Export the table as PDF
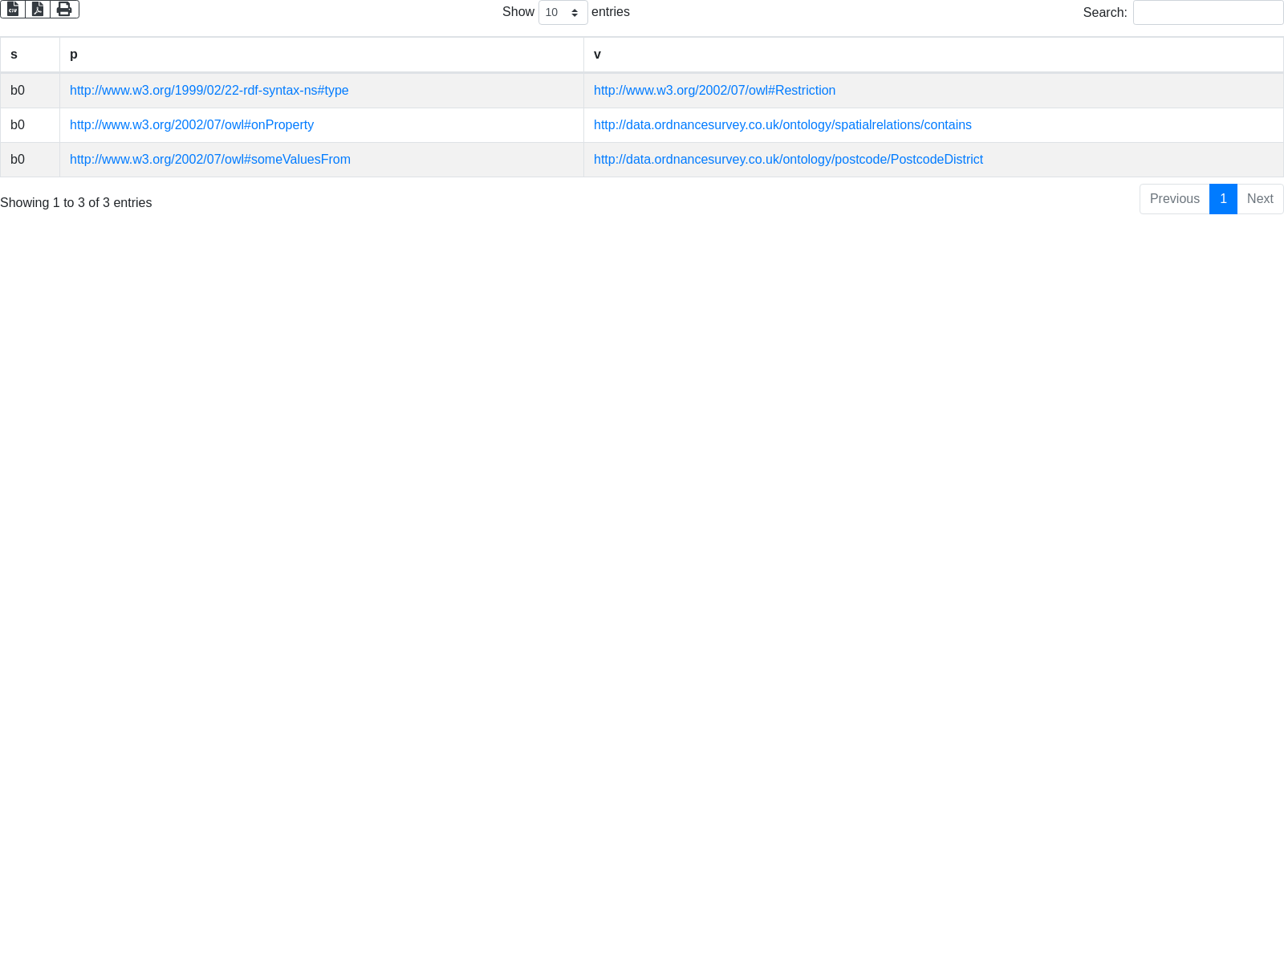The height and width of the screenshot is (963, 1284). tap(38, 10)
